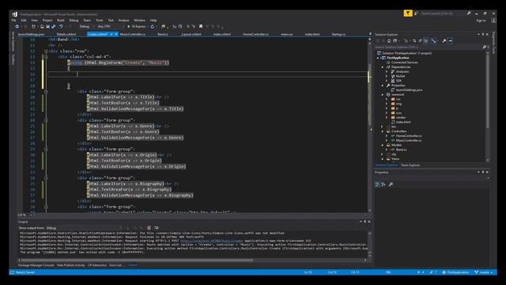Toggle Show All Files in Solution Explorer
The image size is (506, 285).
point(426,41)
